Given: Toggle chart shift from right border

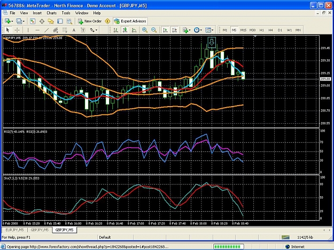Looking at the screenshot, I should click(x=174, y=30).
